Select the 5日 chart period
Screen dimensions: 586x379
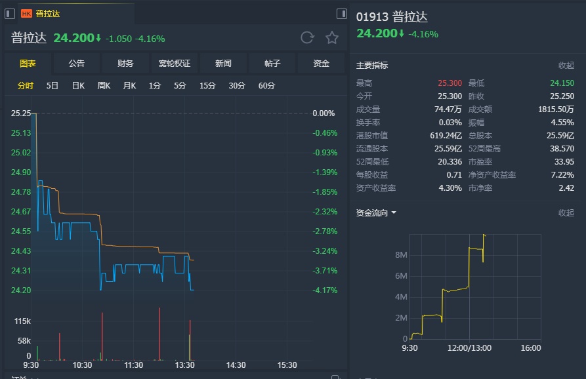pyautogui.click(x=52, y=86)
